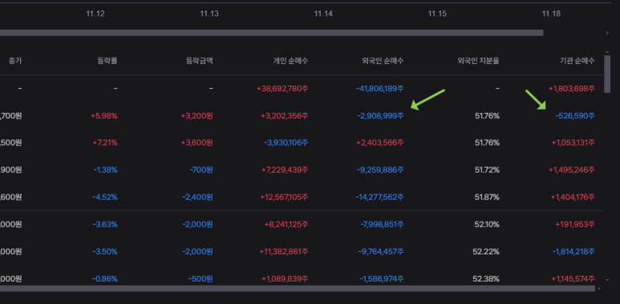The height and width of the screenshot is (304, 620).
Task: Click the -9,259,886주 cell
Action: (x=380, y=170)
